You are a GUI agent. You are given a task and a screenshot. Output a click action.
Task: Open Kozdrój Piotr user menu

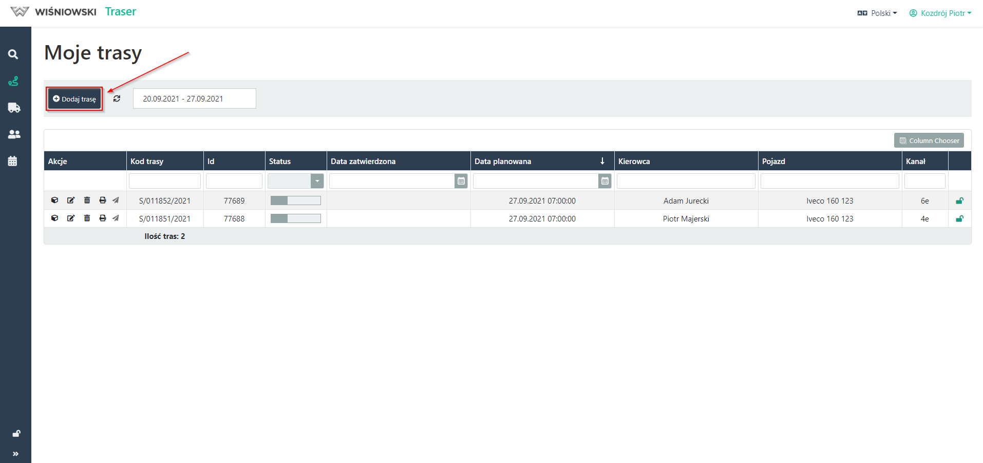940,13
